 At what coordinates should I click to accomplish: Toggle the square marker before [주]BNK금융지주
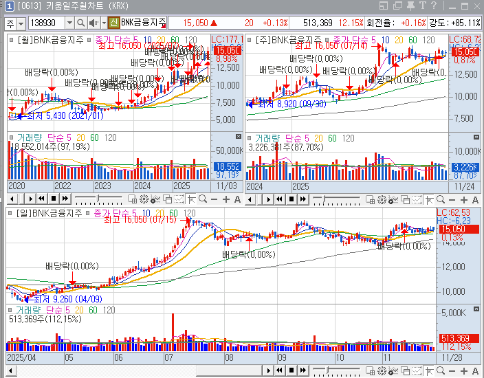250,40
